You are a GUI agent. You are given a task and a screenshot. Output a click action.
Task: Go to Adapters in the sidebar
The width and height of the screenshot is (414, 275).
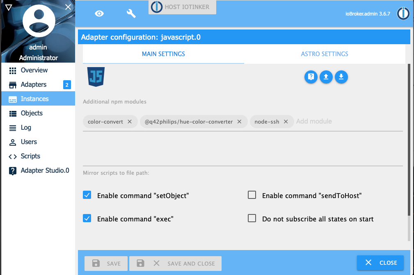(x=38, y=85)
